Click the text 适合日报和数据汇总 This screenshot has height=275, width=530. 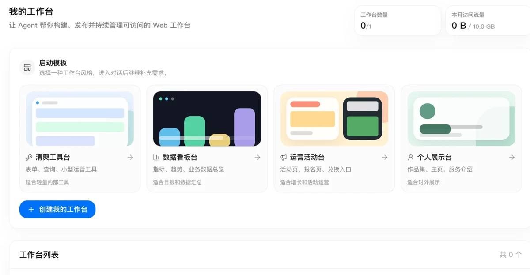[178, 182]
